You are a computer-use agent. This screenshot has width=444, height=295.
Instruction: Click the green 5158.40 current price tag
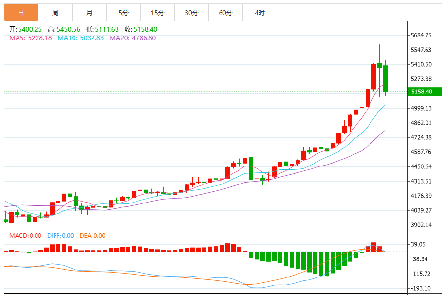click(x=425, y=92)
